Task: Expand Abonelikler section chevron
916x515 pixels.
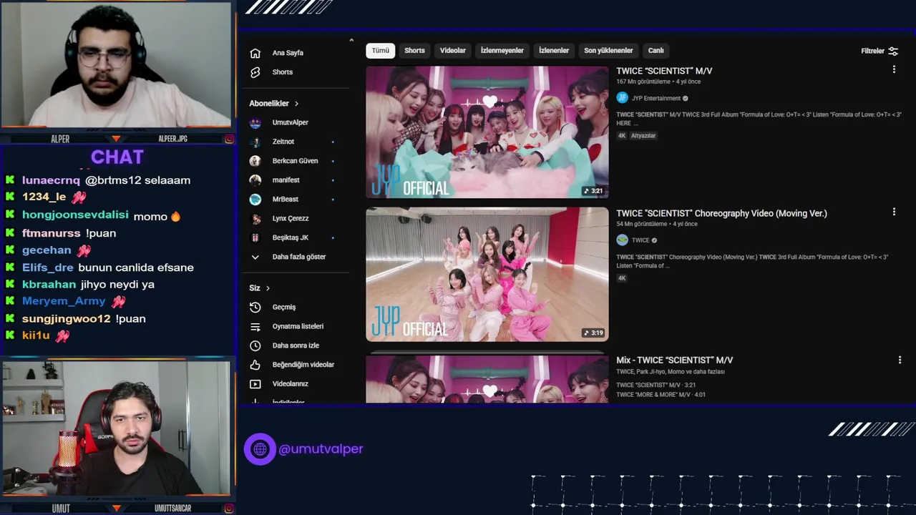Action: (296, 104)
